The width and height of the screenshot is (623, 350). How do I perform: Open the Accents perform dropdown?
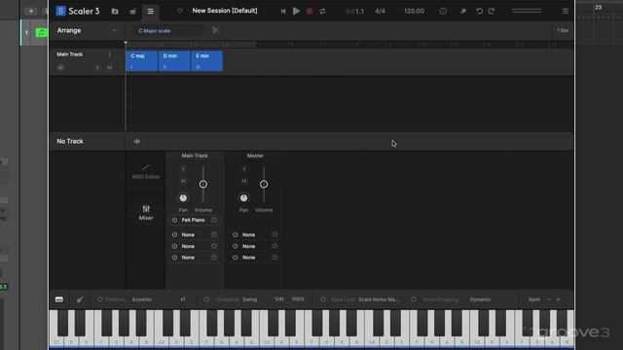142,299
